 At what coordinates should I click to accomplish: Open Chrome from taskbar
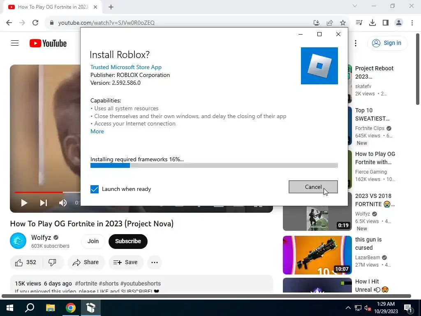[71, 308]
